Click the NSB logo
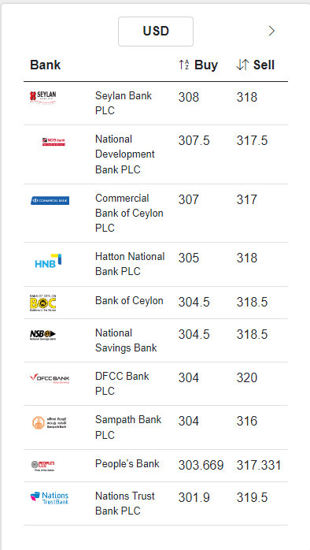Viewport: 310px width, 550px height. click(42, 335)
